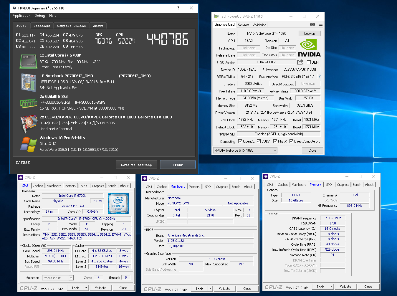Click the NVIDIA logo in GPU-Z

[309, 48]
